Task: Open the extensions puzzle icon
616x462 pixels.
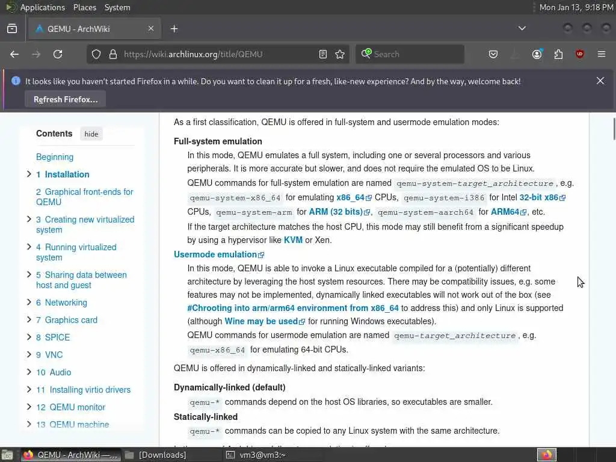Action: pos(558,54)
